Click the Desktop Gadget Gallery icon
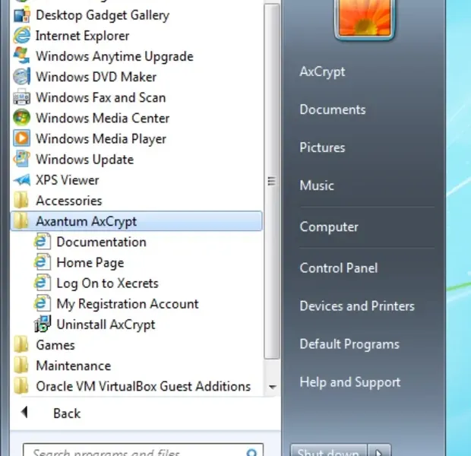Screen dimensions: 471x456 [21, 14]
